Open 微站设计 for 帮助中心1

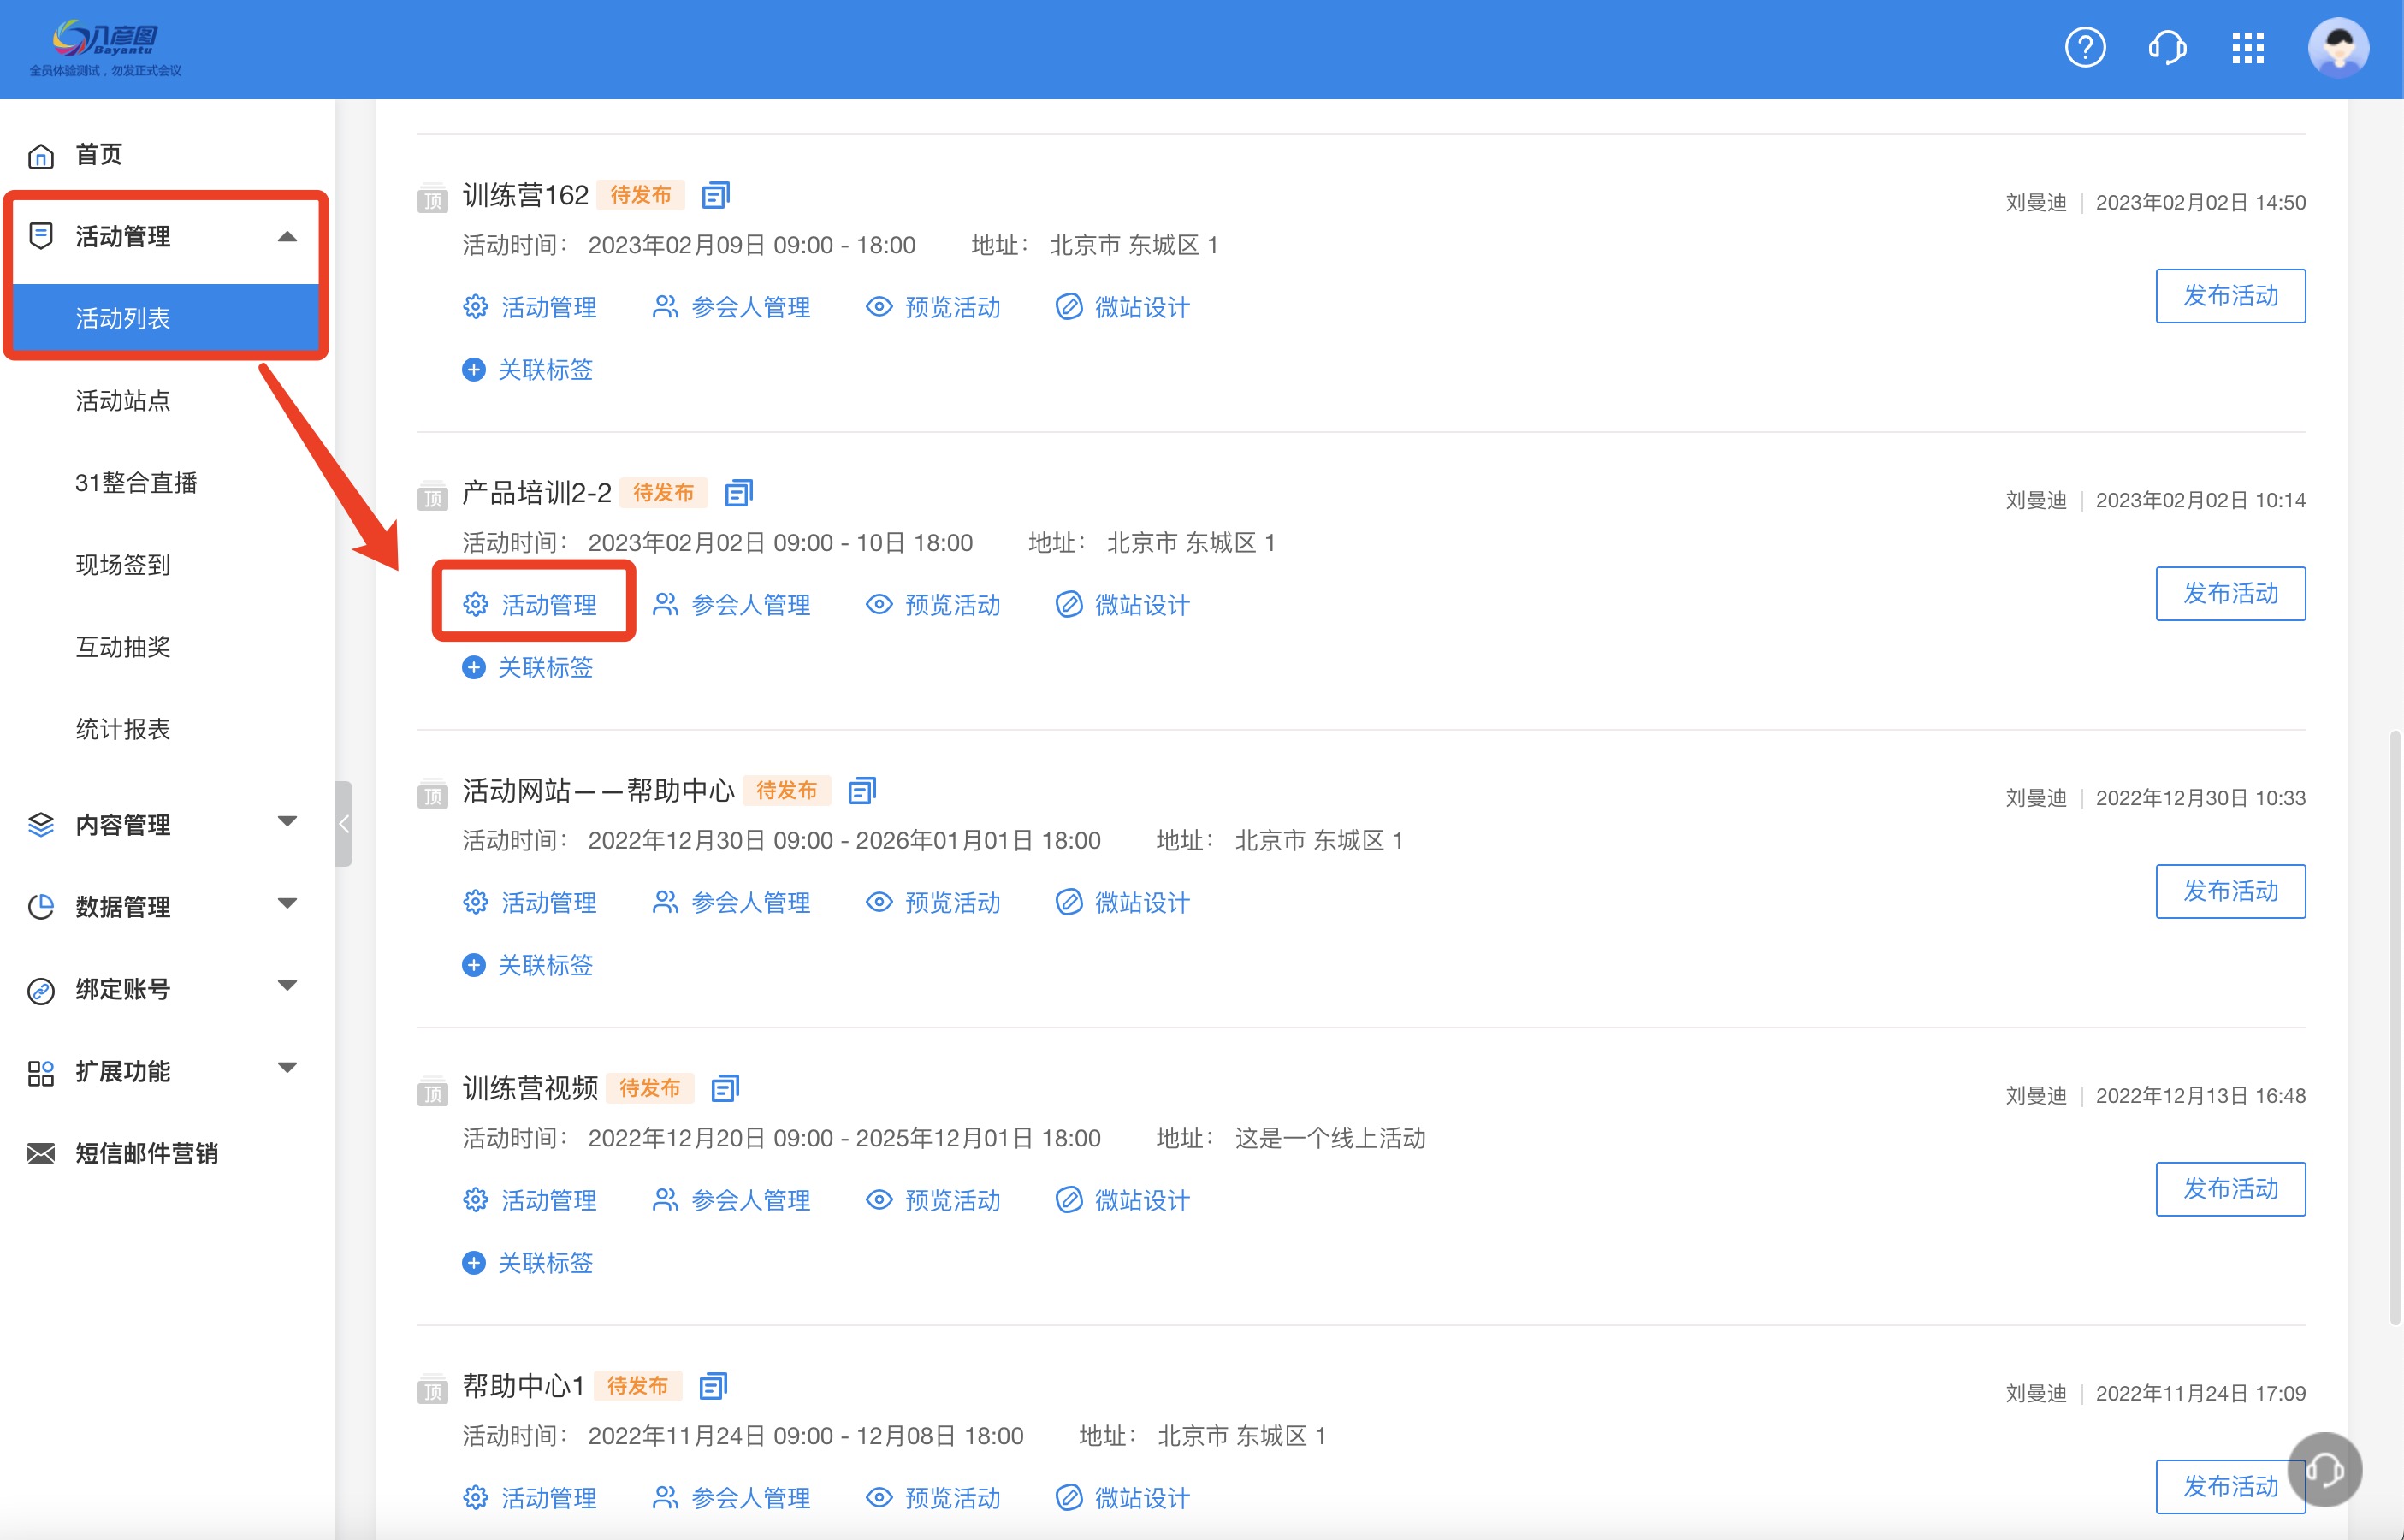click(x=1123, y=1498)
